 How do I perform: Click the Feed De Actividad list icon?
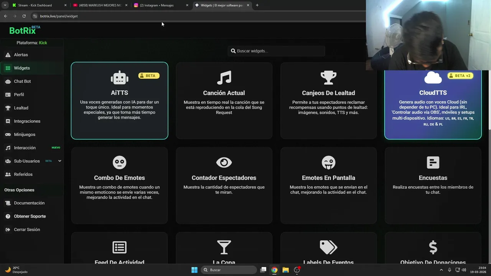119,247
